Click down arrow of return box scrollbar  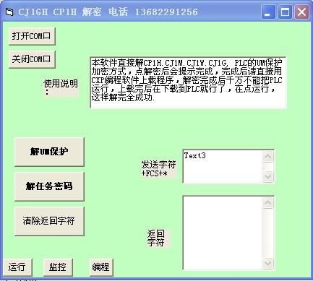(x=268, y=263)
